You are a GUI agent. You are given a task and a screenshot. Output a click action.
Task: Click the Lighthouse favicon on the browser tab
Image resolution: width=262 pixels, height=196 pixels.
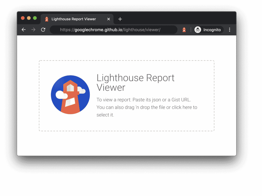tap(46, 19)
